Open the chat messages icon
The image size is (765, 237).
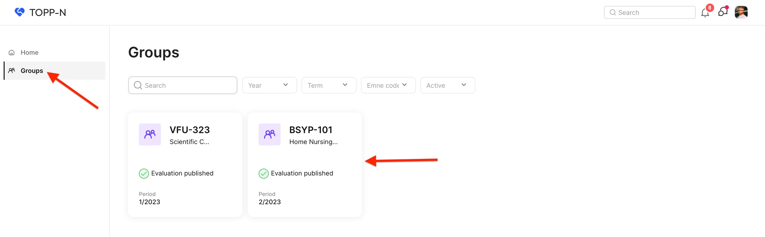click(722, 12)
